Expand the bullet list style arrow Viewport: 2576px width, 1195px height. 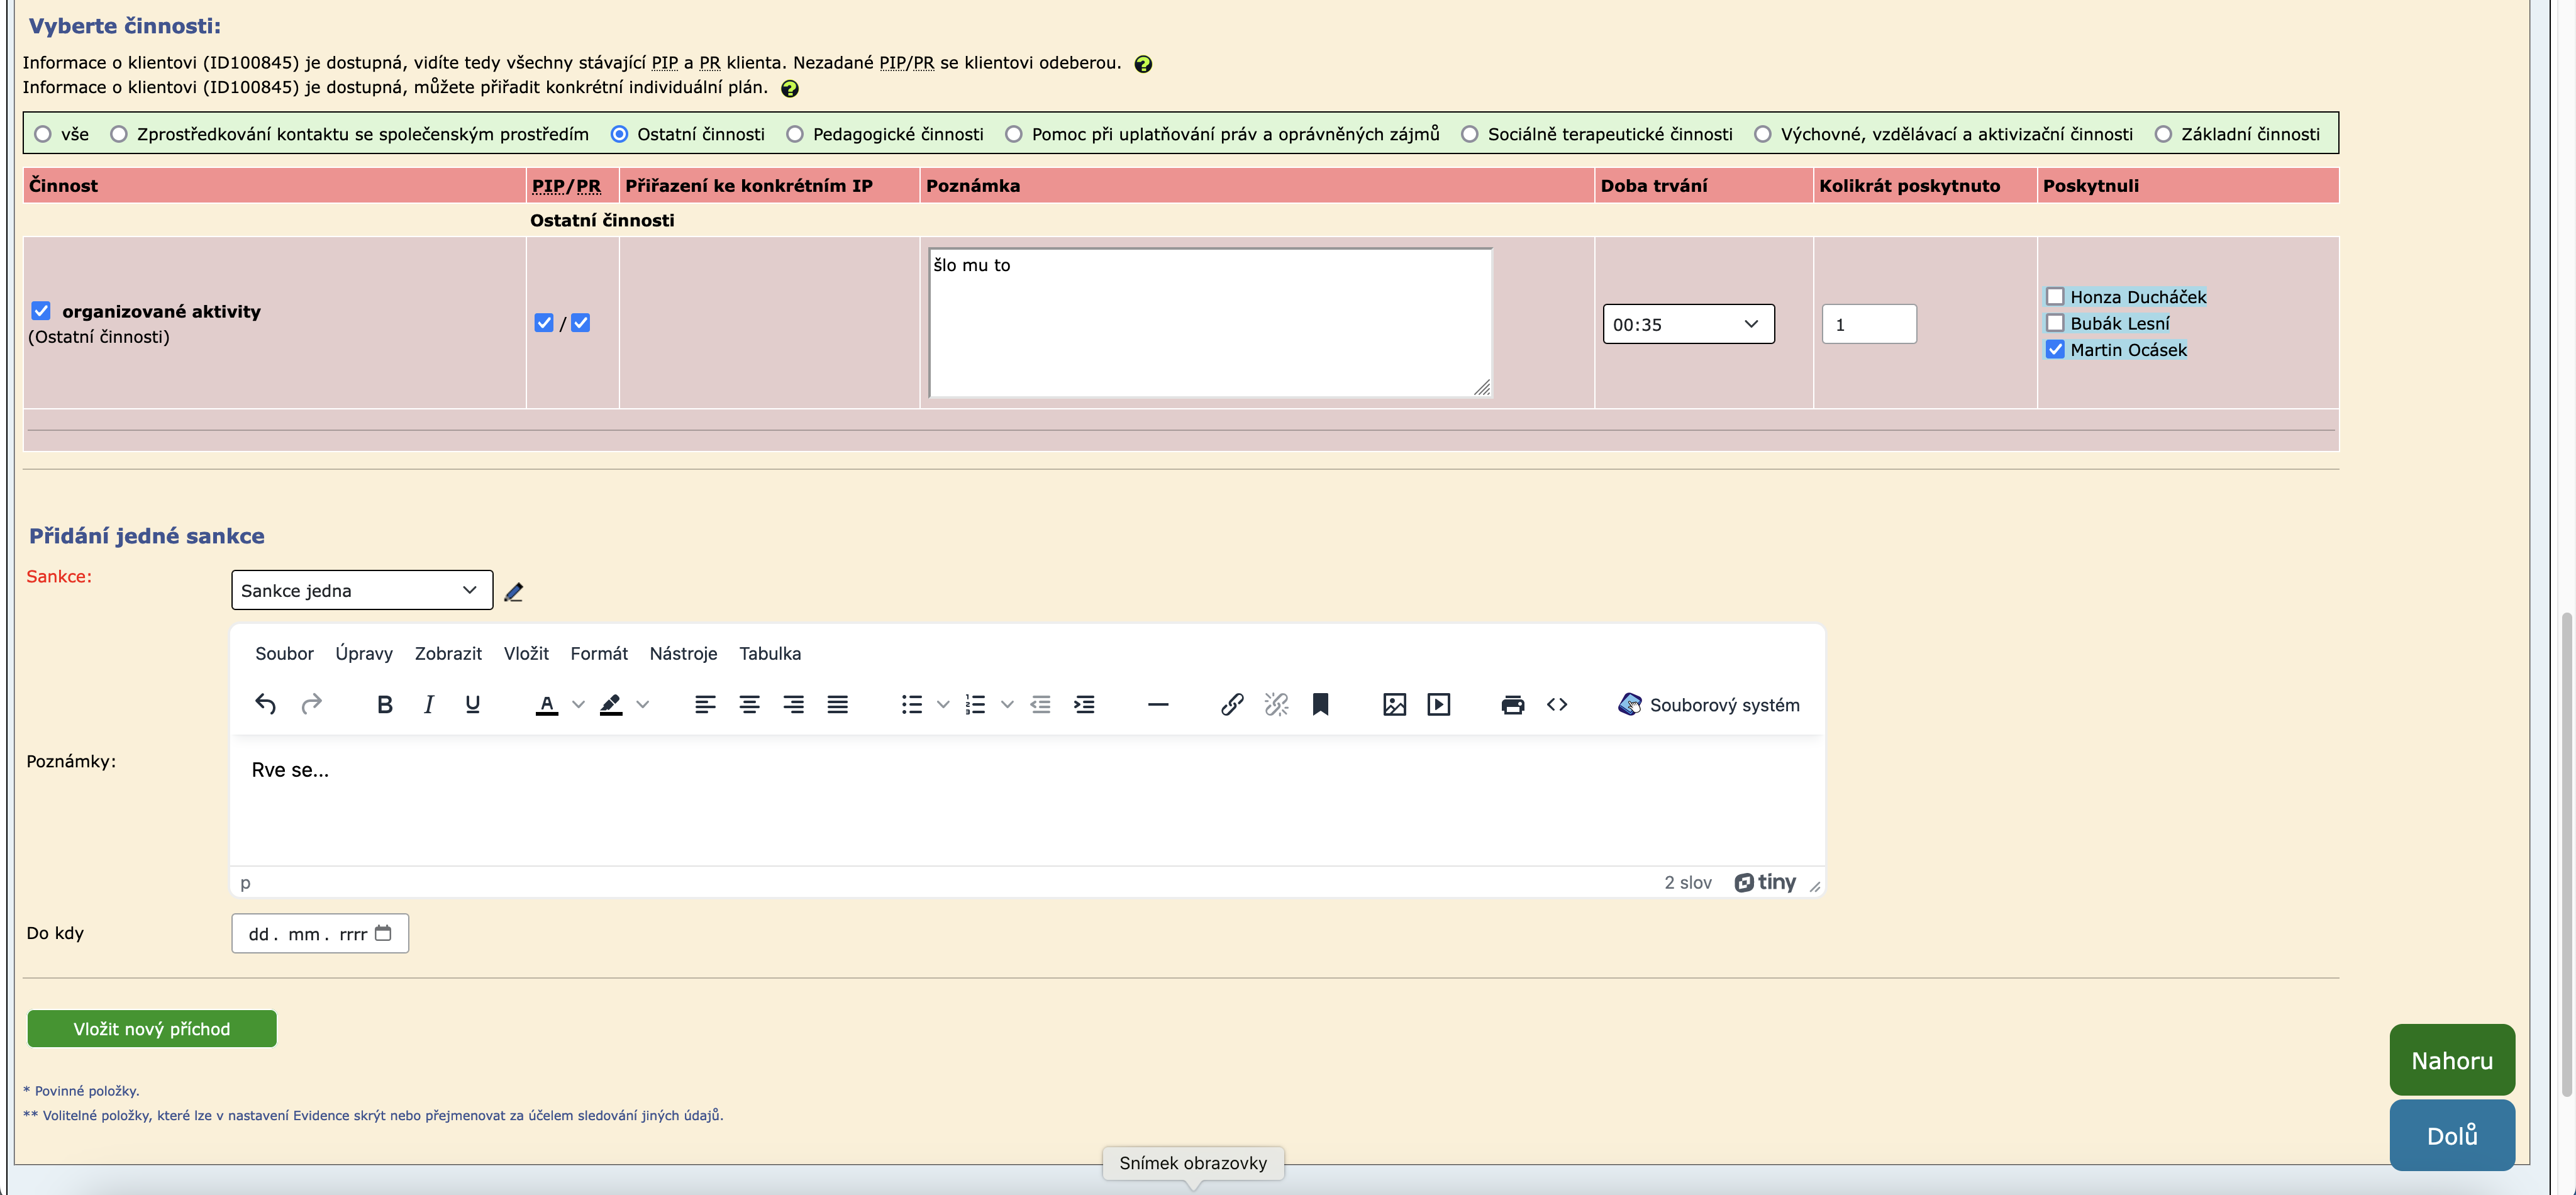pos(943,705)
